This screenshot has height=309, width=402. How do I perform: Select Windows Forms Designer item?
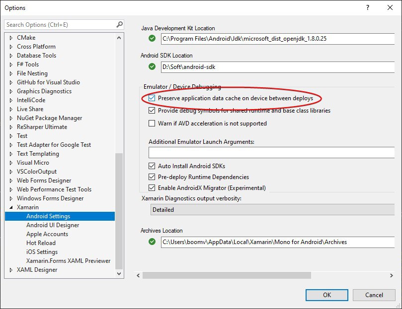pyautogui.click(x=50, y=198)
